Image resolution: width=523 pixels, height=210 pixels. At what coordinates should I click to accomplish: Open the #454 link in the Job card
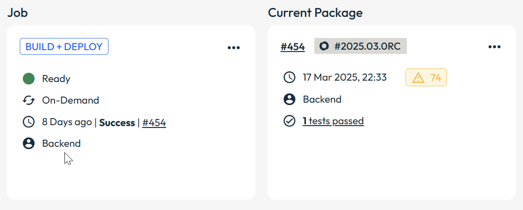click(x=154, y=123)
